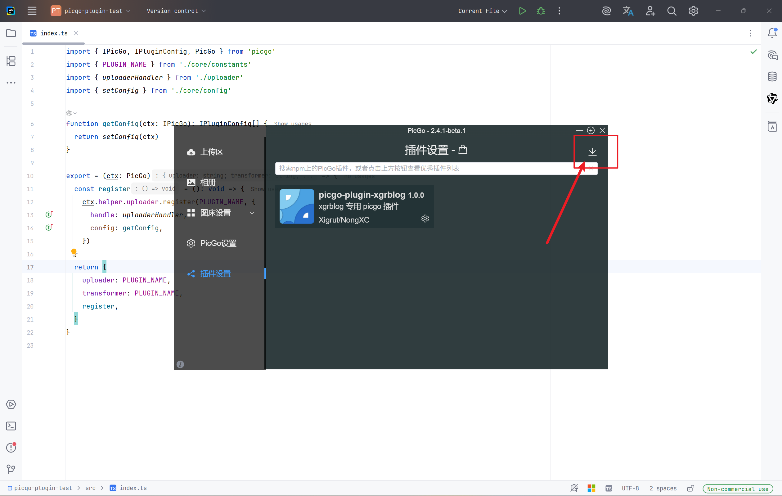Click the PicGo info icon in the sidebar

(180, 364)
